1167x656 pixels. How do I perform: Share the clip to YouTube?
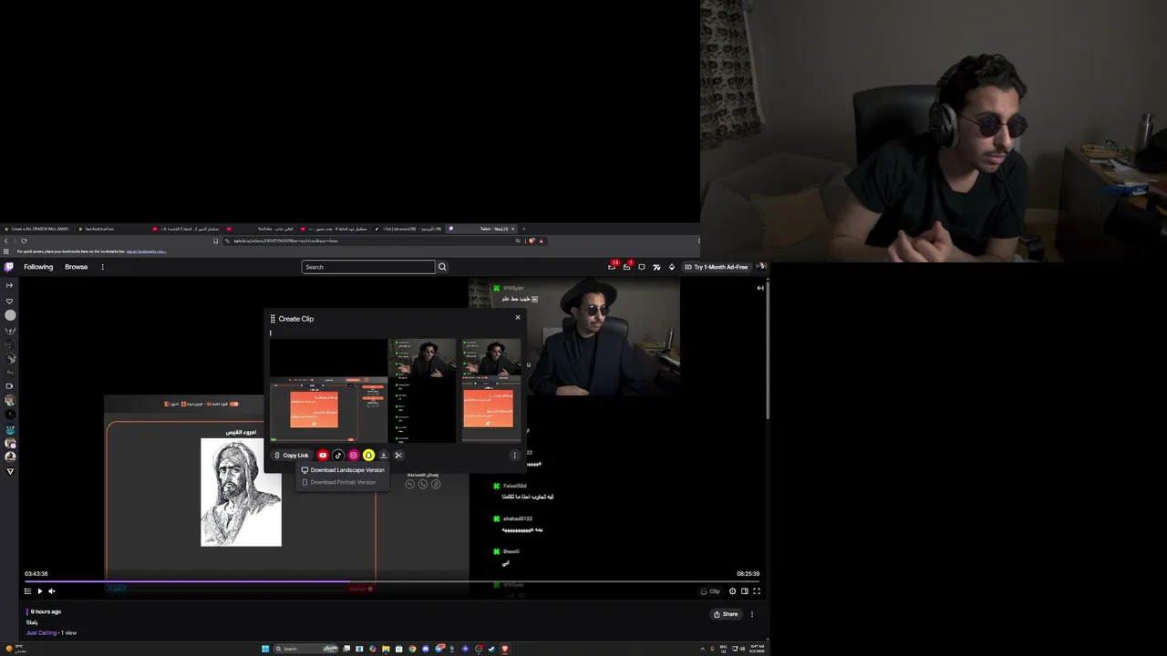pyautogui.click(x=323, y=456)
